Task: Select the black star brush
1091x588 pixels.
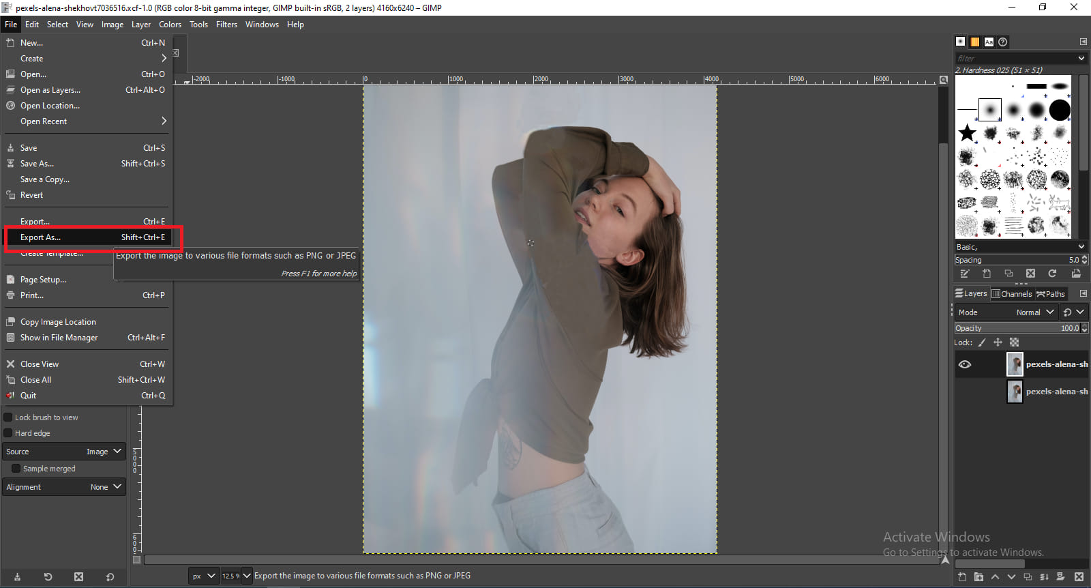Action: pyautogui.click(x=967, y=132)
